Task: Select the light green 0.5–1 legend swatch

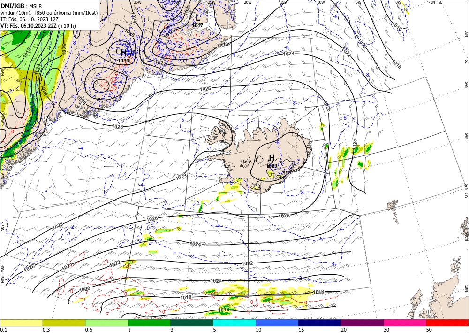Action: coord(106,323)
